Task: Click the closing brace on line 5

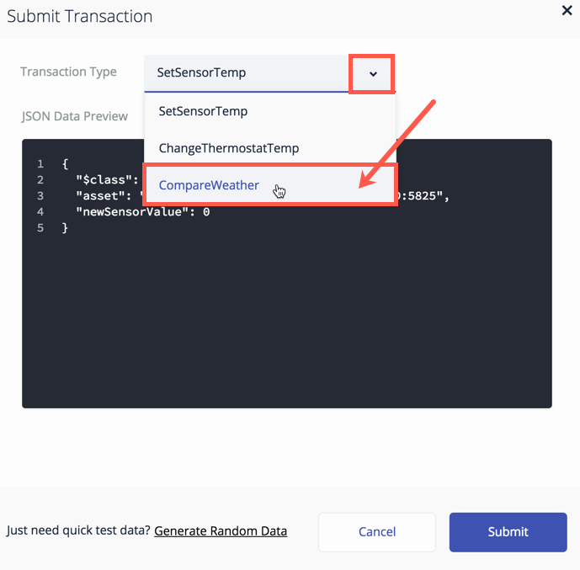Action: pos(65,228)
